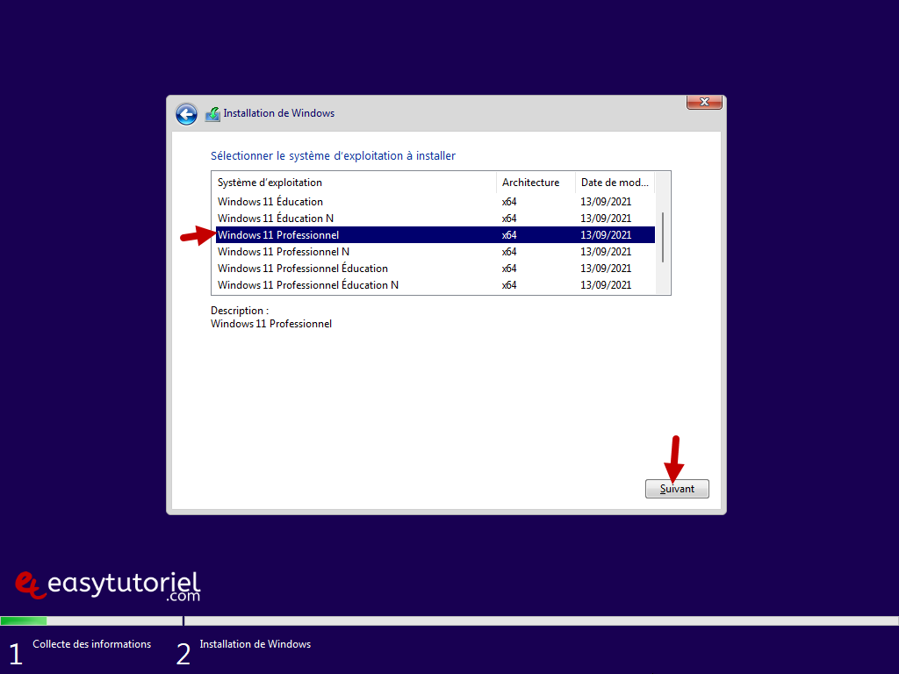Choose Windows 11 Professionnel N

click(284, 252)
